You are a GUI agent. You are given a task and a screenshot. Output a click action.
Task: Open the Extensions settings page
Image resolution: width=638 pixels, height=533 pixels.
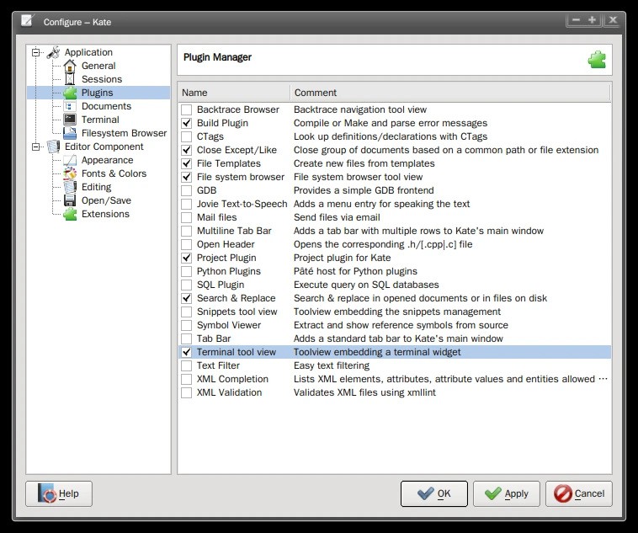click(105, 214)
